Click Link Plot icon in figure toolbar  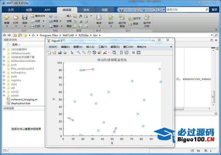point(114,53)
